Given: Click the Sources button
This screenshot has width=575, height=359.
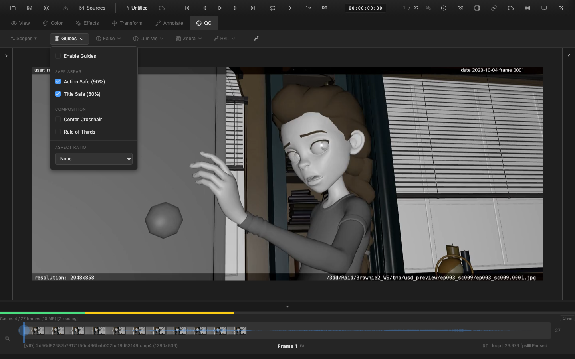Looking at the screenshot, I should [92, 8].
